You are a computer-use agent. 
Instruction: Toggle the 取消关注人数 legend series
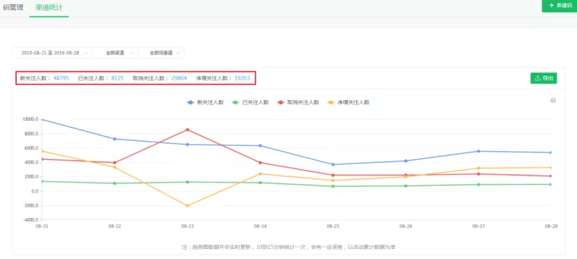pyautogui.click(x=299, y=103)
